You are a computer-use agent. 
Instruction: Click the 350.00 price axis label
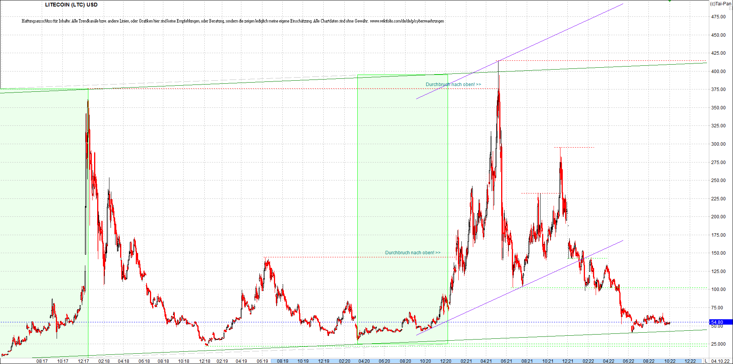click(718, 108)
